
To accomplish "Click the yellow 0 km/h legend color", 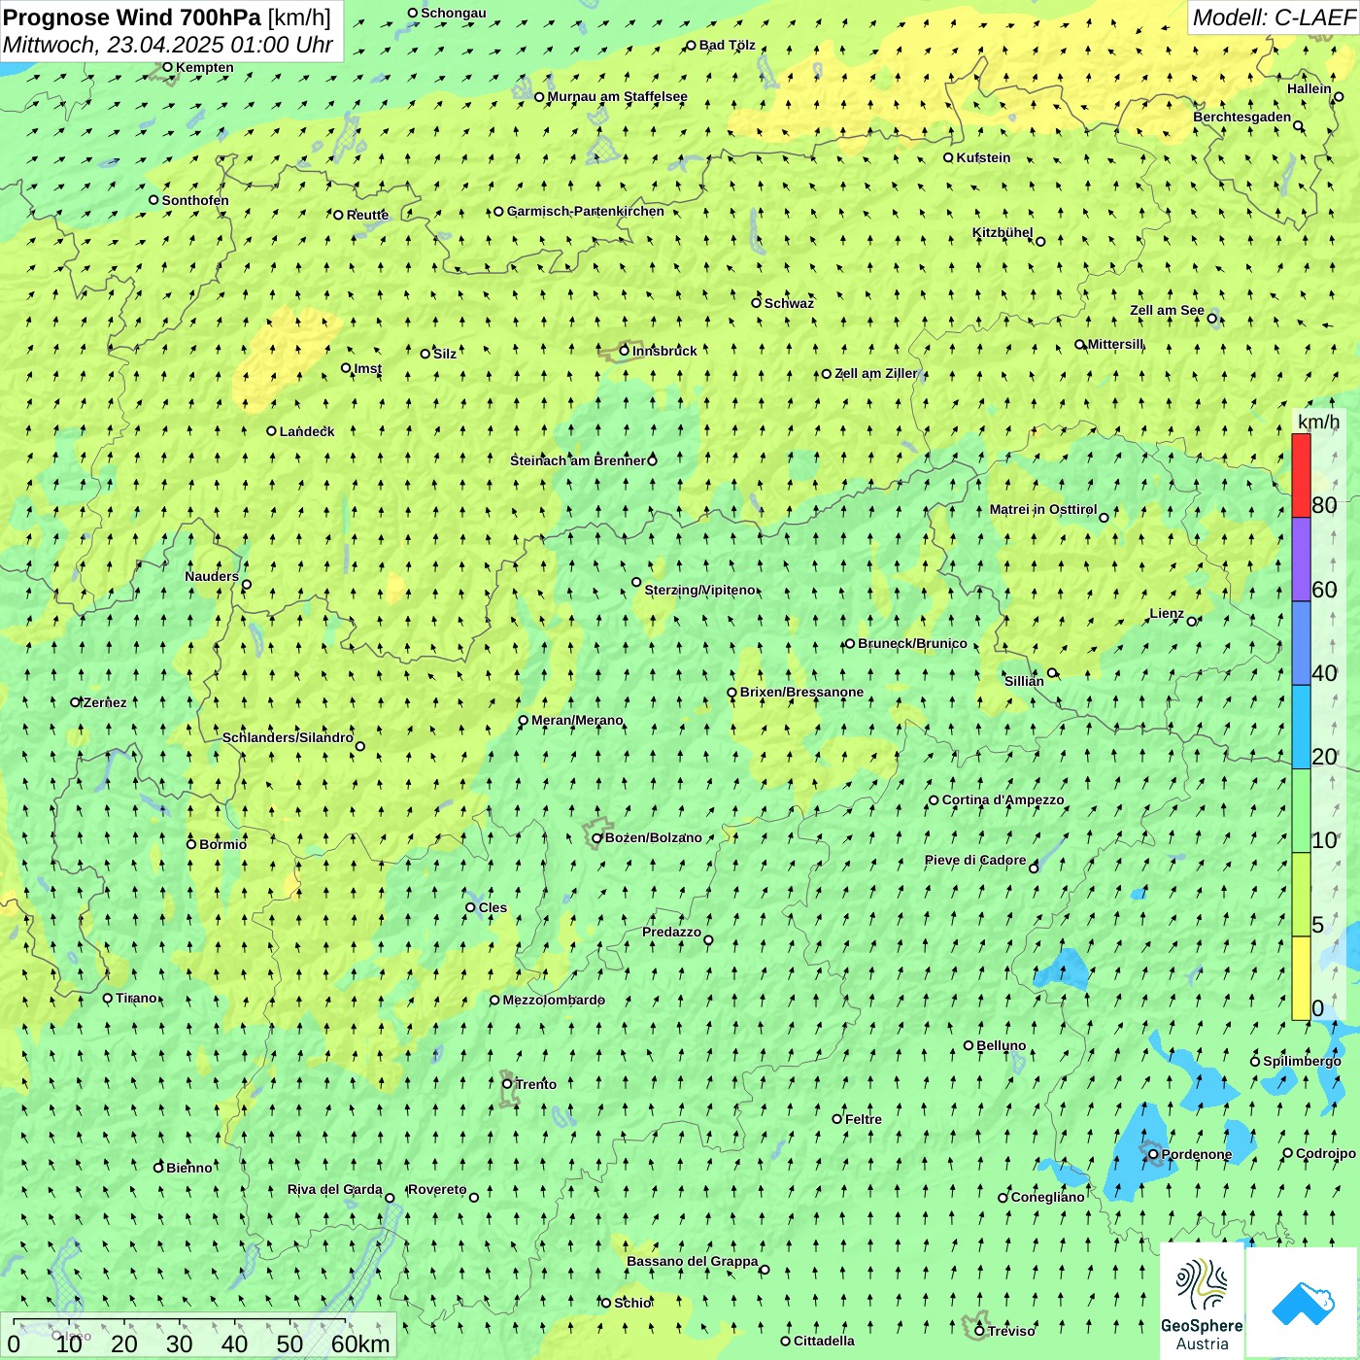I will pyautogui.click(x=1301, y=978).
